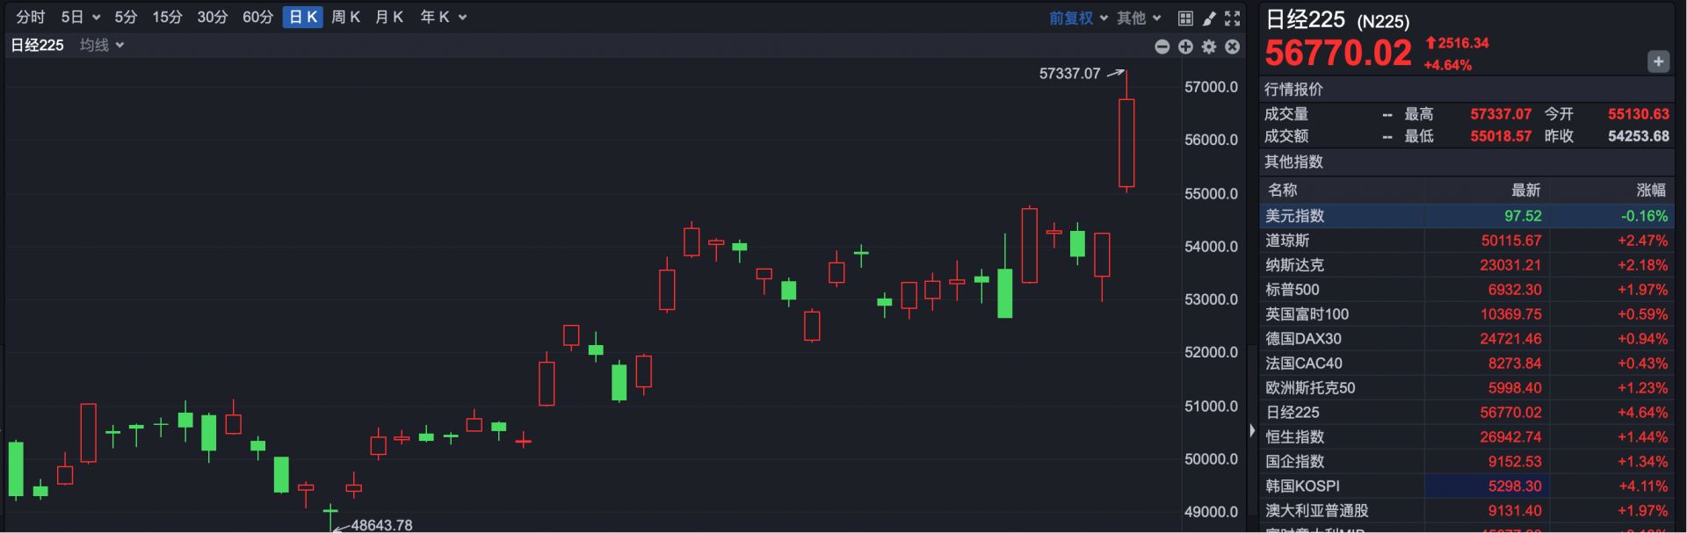Open the chart grid layout icon
Screen dimensions: 1687x533
pos(1185,18)
